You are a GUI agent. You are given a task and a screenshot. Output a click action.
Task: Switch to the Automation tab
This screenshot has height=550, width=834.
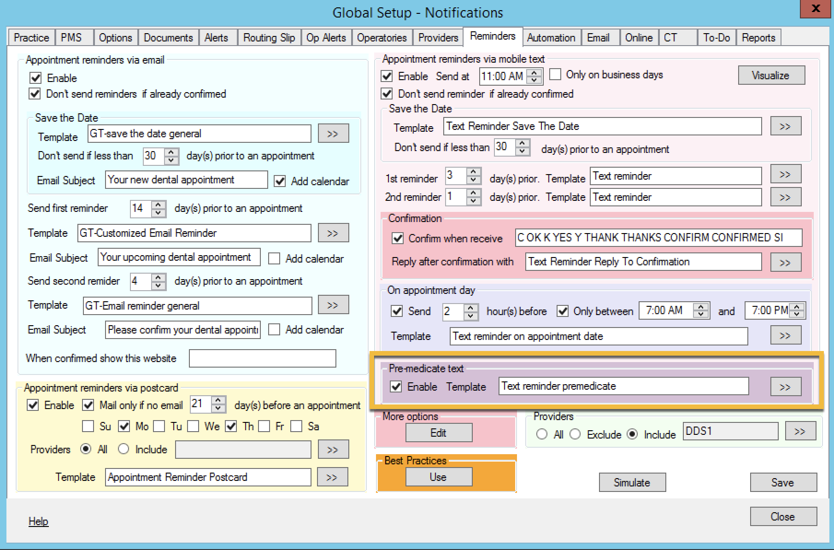pos(551,38)
